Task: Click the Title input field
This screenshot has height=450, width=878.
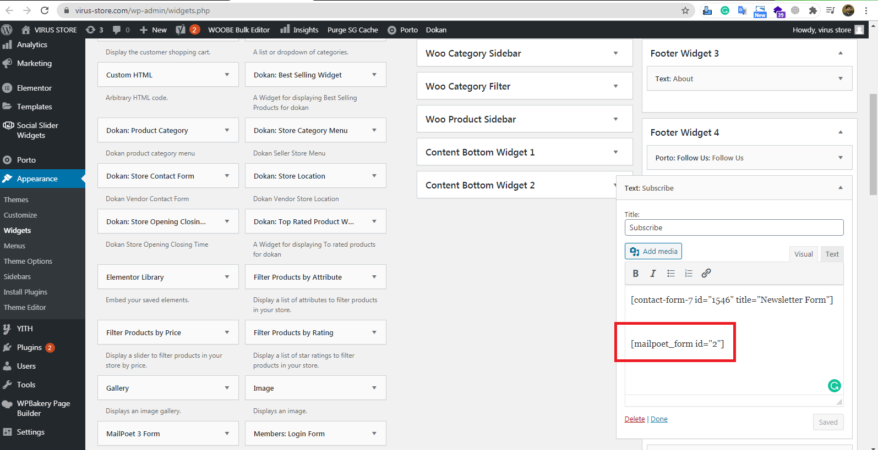Action: [734, 227]
